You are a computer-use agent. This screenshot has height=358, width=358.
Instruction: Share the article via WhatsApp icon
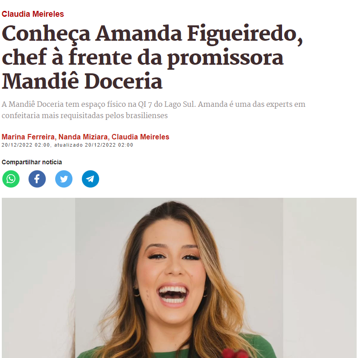11,179
